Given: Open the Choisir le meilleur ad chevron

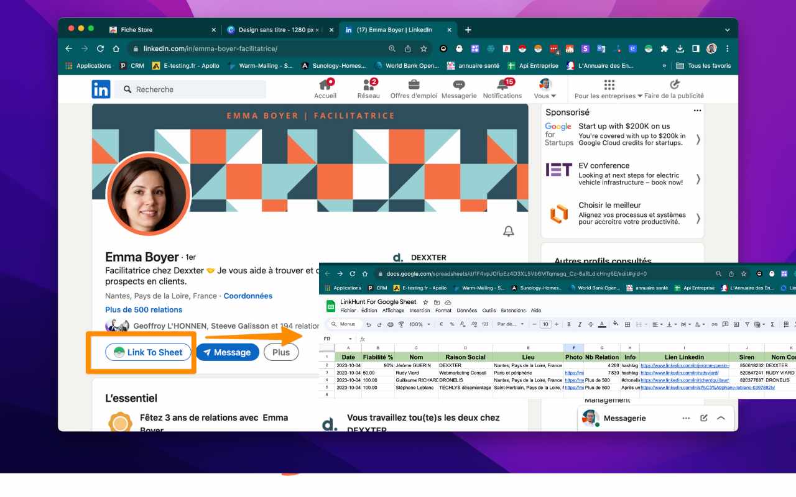Looking at the screenshot, I should pyautogui.click(x=698, y=218).
